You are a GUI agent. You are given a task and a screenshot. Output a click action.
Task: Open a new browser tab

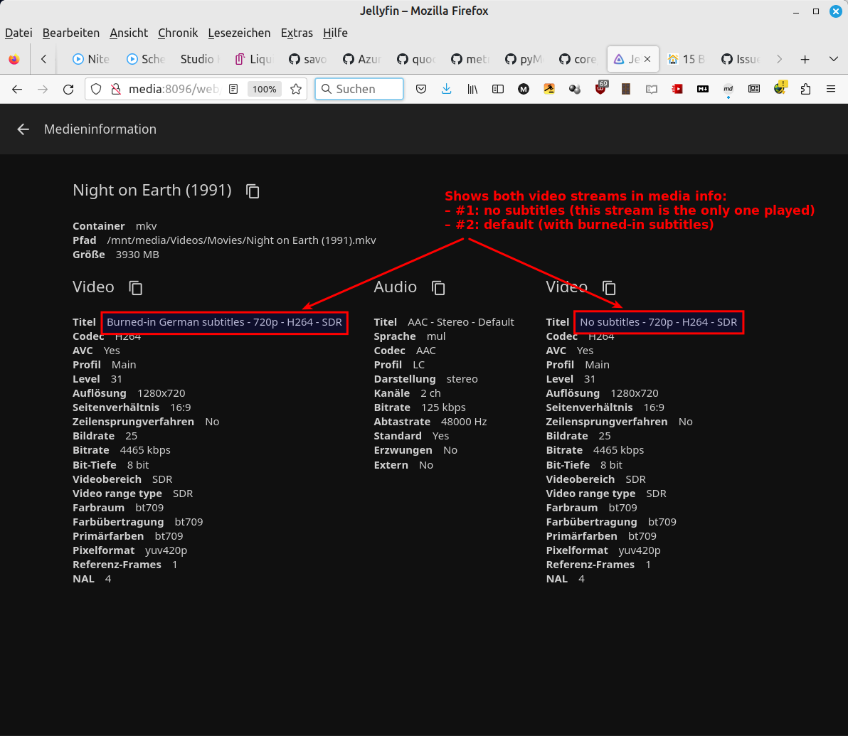click(x=805, y=59)
